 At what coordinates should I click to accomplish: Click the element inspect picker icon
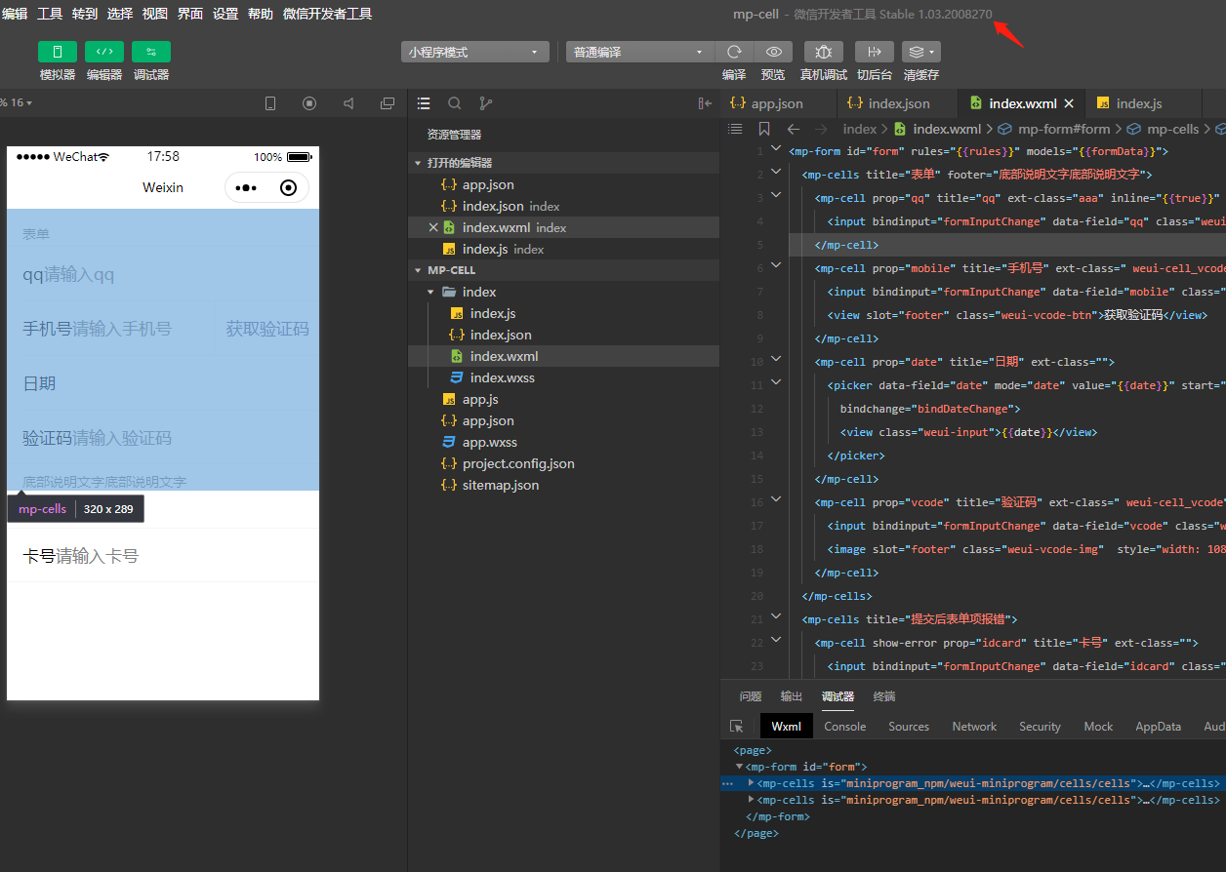[x=737, y=727]
